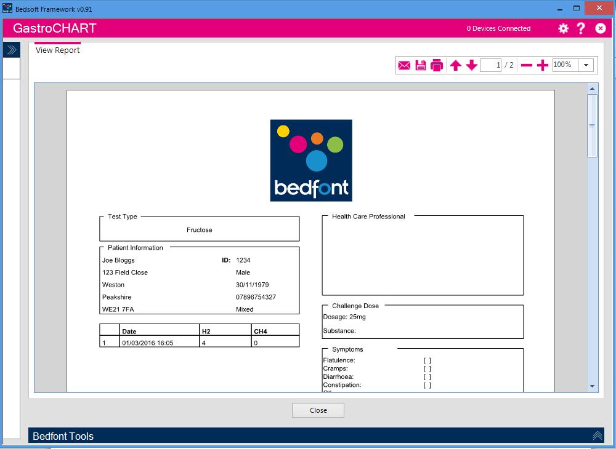The height and width of the screenshot is (449, 616).
Task: Click the test type 'Fructose' text
Action: coord(199,230)
